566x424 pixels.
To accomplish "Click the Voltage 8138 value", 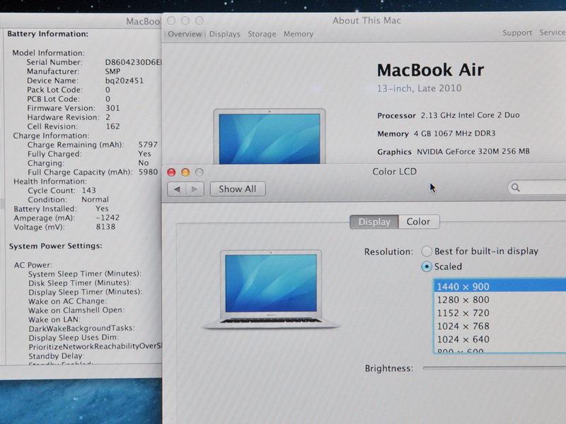I will pos(105,227).
